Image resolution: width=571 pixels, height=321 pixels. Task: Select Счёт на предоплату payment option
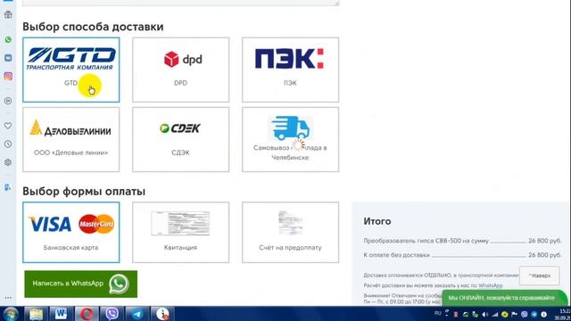(290, 232)
